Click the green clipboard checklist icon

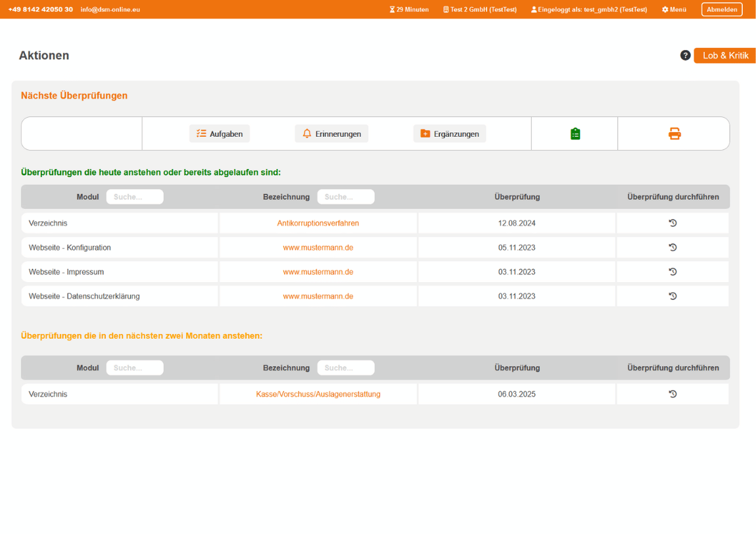coord(575,133)
